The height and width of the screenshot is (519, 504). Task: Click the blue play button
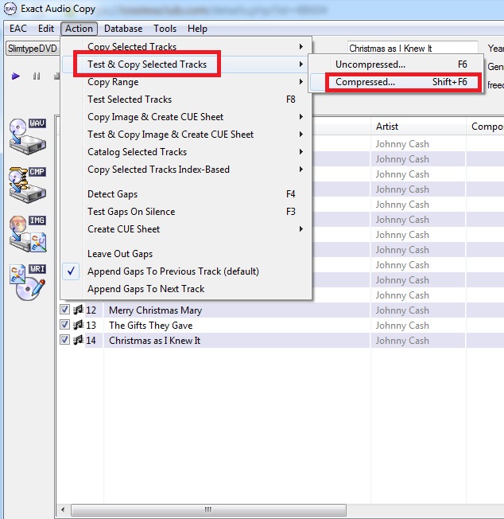pos(16,76)
